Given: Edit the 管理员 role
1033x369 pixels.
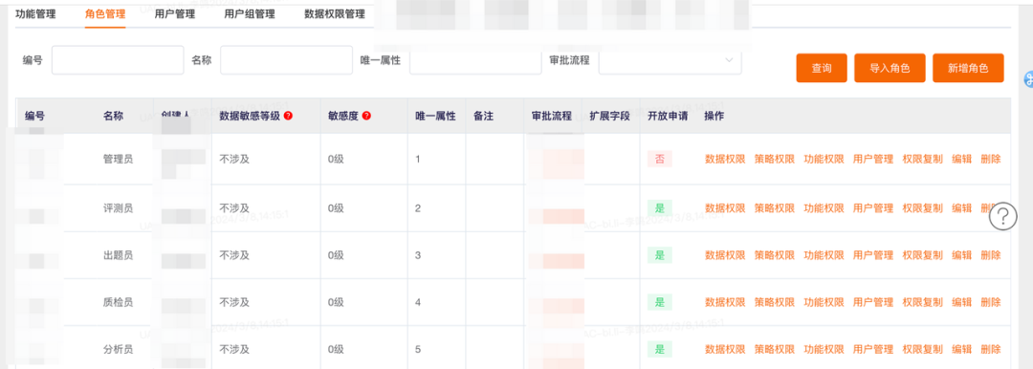Looking at the screenshot, I should [962, 159].
